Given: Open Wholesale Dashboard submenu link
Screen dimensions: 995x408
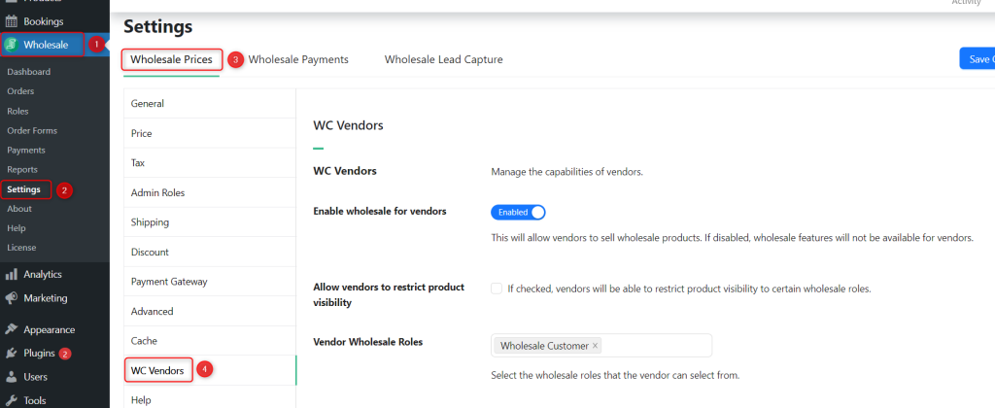Looking at the screenshot, I should click(x=28, y=72).
